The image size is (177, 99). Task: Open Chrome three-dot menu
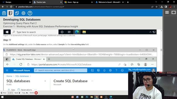pyautogui.click(x=174, y=7)
